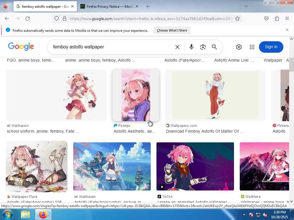294x220 pixels.
Task: Start Google voice search microphone
Action: coord(191,47)
